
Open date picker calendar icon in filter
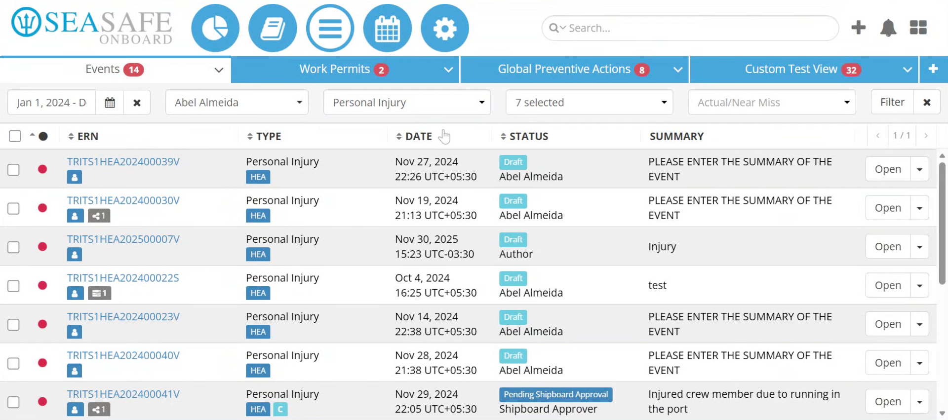pyautogui.click(x=110, y=103)
